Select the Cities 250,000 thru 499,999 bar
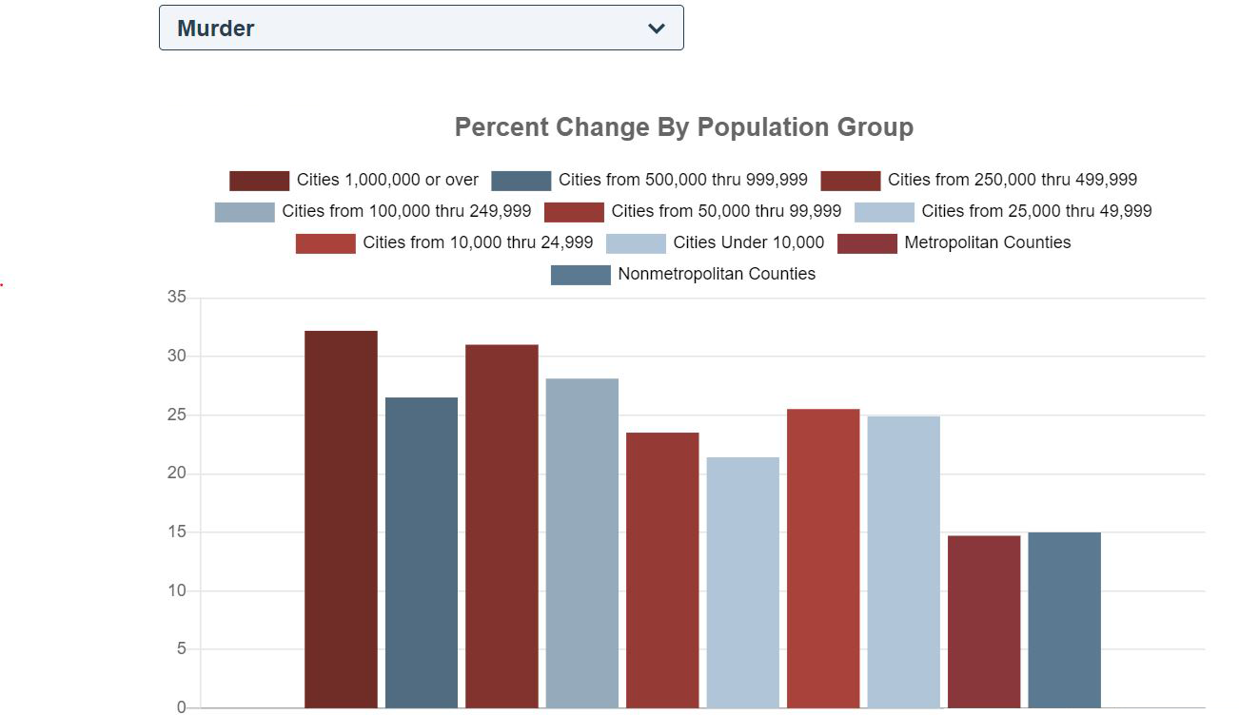1239x715 pixels. coord(501,526)
